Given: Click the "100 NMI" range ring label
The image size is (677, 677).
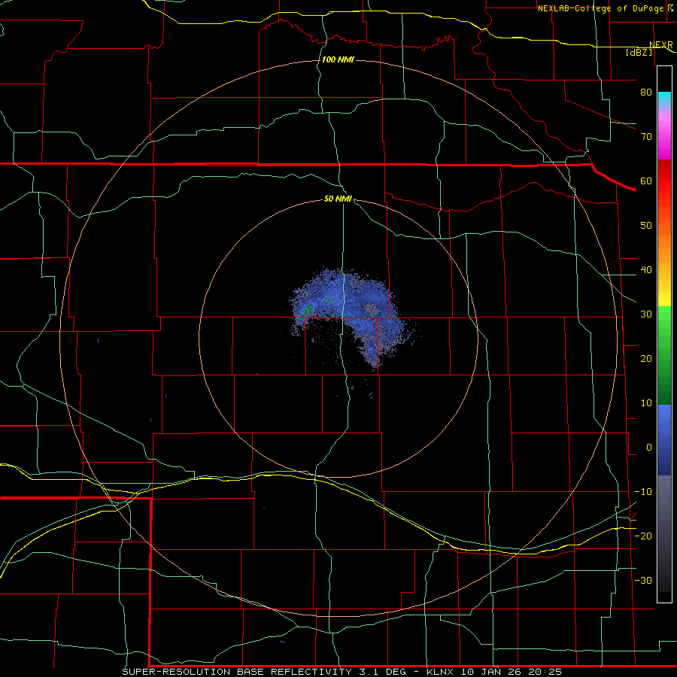Looking at the screenshot, I should pyautogui.click(x=338, y=59).
